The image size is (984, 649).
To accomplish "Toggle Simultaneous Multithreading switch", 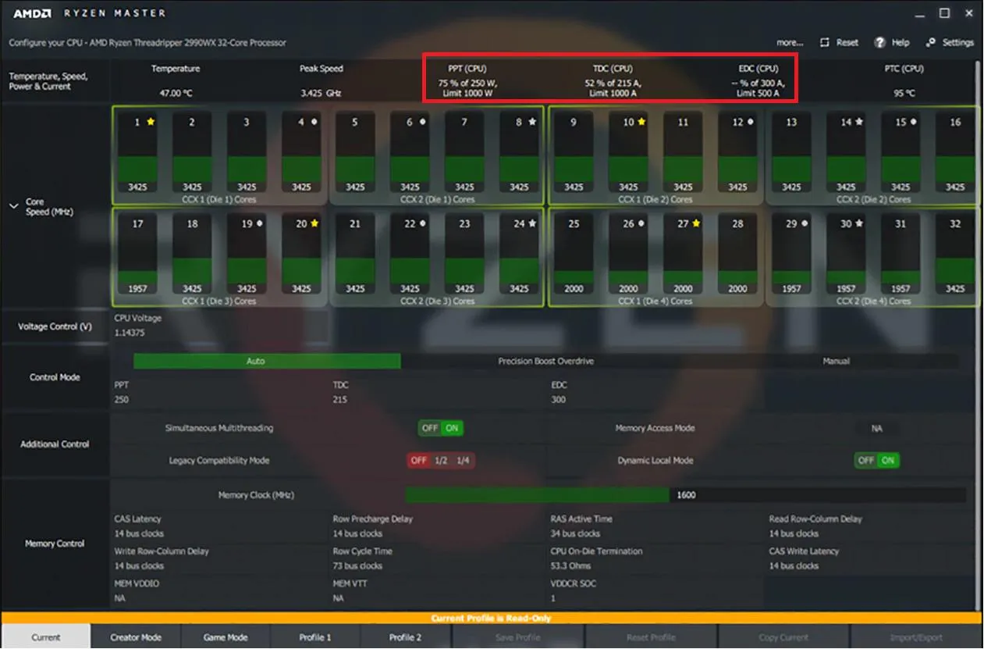I will [x=441, y=428].
